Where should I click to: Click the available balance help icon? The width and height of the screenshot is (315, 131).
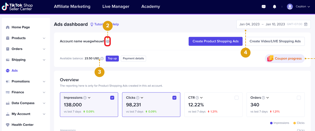click(x=102, y=59)
